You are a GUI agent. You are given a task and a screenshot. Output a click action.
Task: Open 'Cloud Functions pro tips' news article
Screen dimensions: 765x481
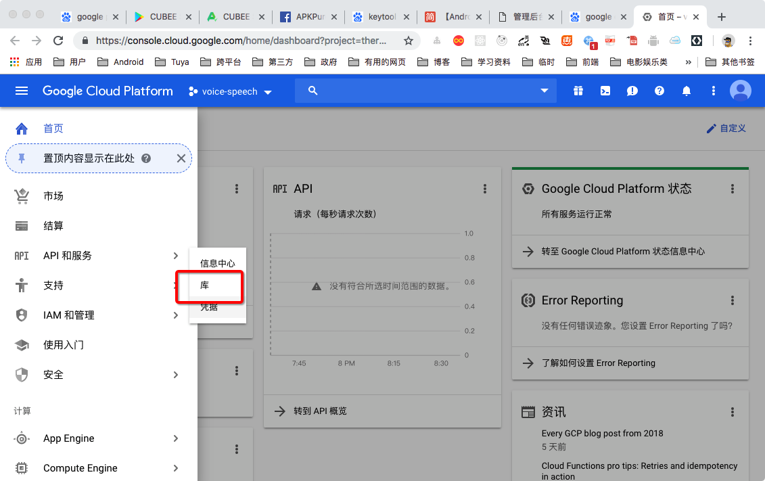pyautogui.click(x=639, y=471)
